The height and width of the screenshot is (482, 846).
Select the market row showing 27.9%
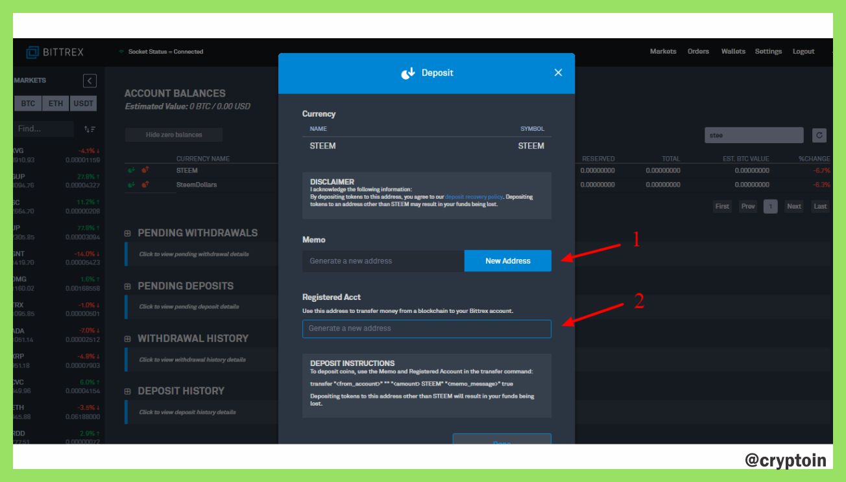57,181
